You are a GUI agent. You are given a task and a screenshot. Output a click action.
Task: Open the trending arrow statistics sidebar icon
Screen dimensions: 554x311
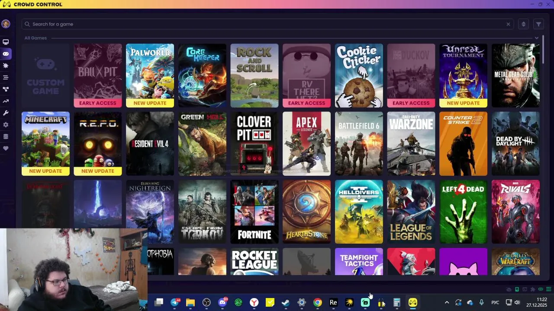(x=6, y=101)
